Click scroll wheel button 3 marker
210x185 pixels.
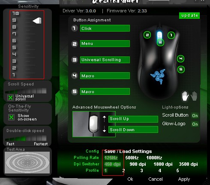(x=160, y=42)
